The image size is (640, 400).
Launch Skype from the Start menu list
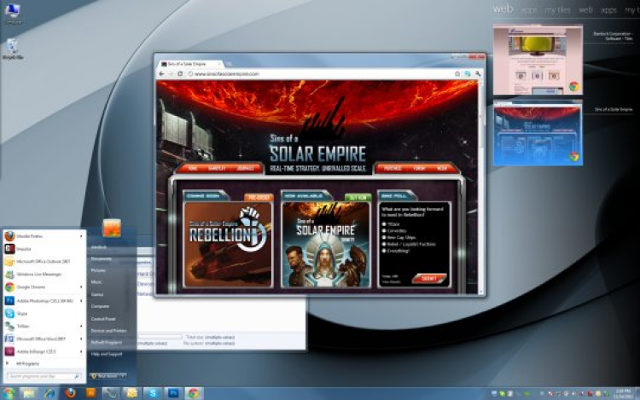44,313
